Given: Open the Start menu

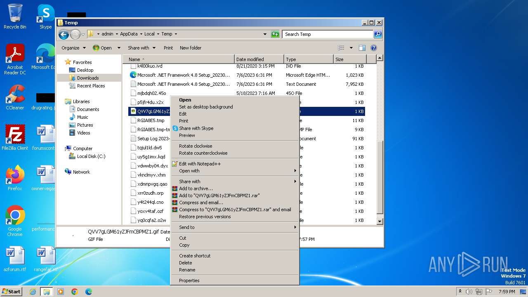Looking at the screenshot, I should pos(12,292).
